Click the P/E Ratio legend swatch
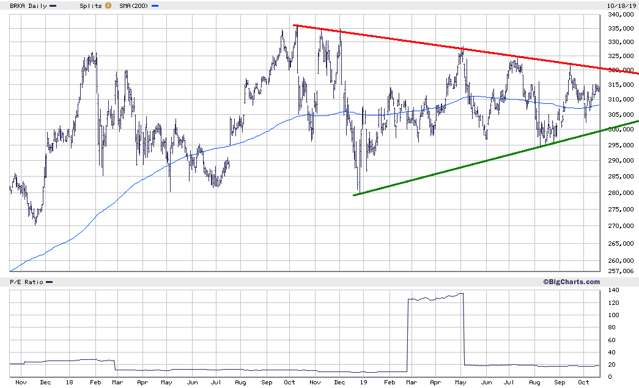This screenshot has height=388, width=639. tap(50, 282)
